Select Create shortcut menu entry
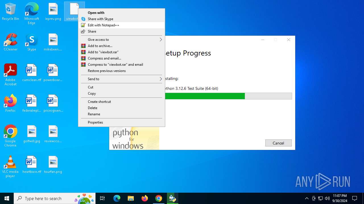Screen dimensions: 364x204 click(x=121, y=102)
